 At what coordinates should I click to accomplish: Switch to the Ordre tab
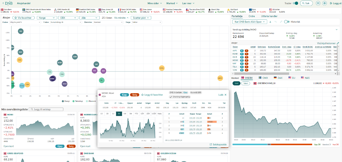pos(251,16)
